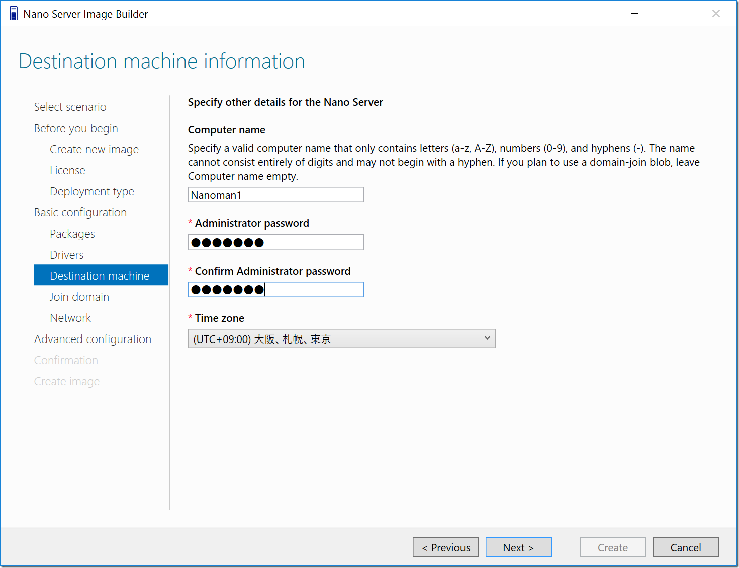
Task: Click the greyed-out Create image step
Action: [x=67, y=381]
